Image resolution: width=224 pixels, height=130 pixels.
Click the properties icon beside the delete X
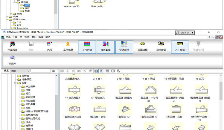click(90, 71)
